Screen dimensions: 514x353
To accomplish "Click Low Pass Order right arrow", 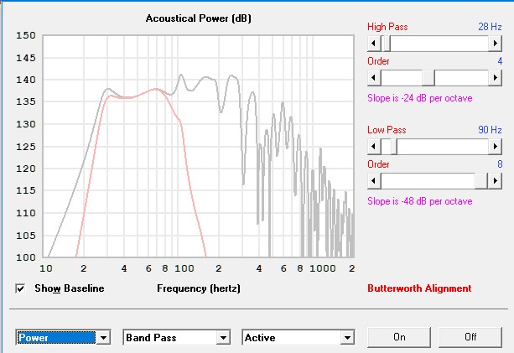I will coord(495,181).
